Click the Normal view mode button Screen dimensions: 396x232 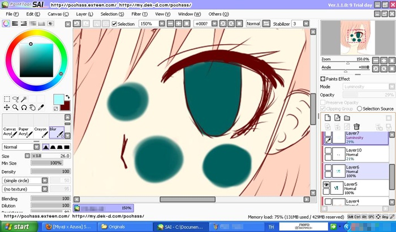[253, 24]
